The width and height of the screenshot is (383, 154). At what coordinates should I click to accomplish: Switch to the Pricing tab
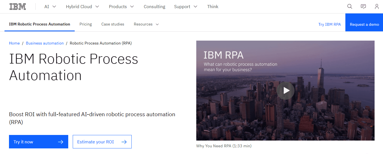click(86, 24)
